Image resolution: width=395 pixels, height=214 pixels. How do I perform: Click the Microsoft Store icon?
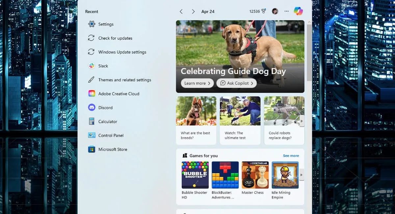click(x=92, y=149)
